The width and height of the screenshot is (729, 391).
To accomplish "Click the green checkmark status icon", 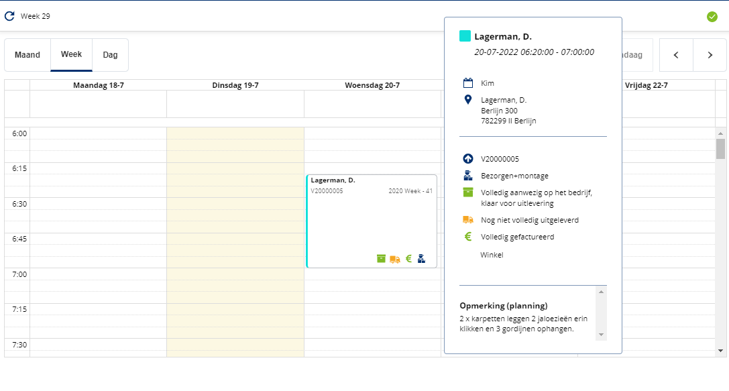I will pos(712,17).
